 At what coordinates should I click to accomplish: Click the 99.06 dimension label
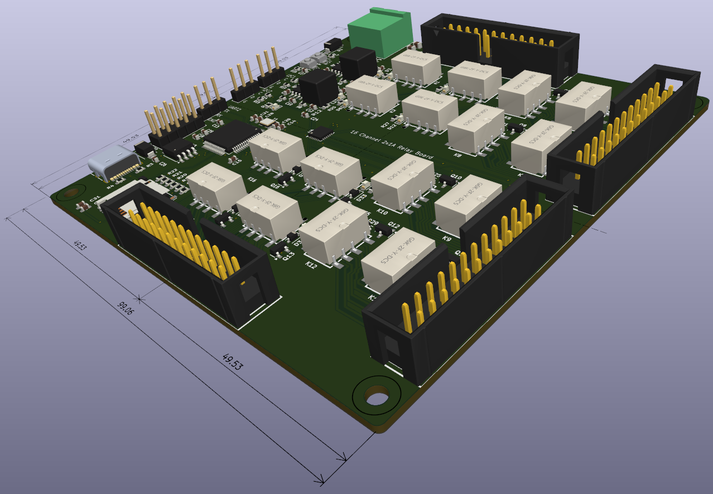125,308
